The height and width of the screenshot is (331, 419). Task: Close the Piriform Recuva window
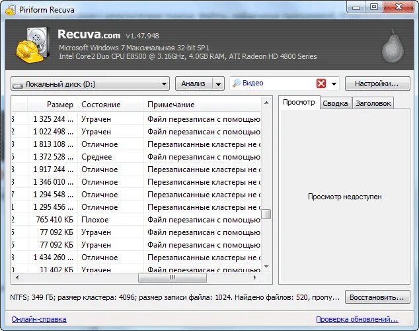click(399, 7)
